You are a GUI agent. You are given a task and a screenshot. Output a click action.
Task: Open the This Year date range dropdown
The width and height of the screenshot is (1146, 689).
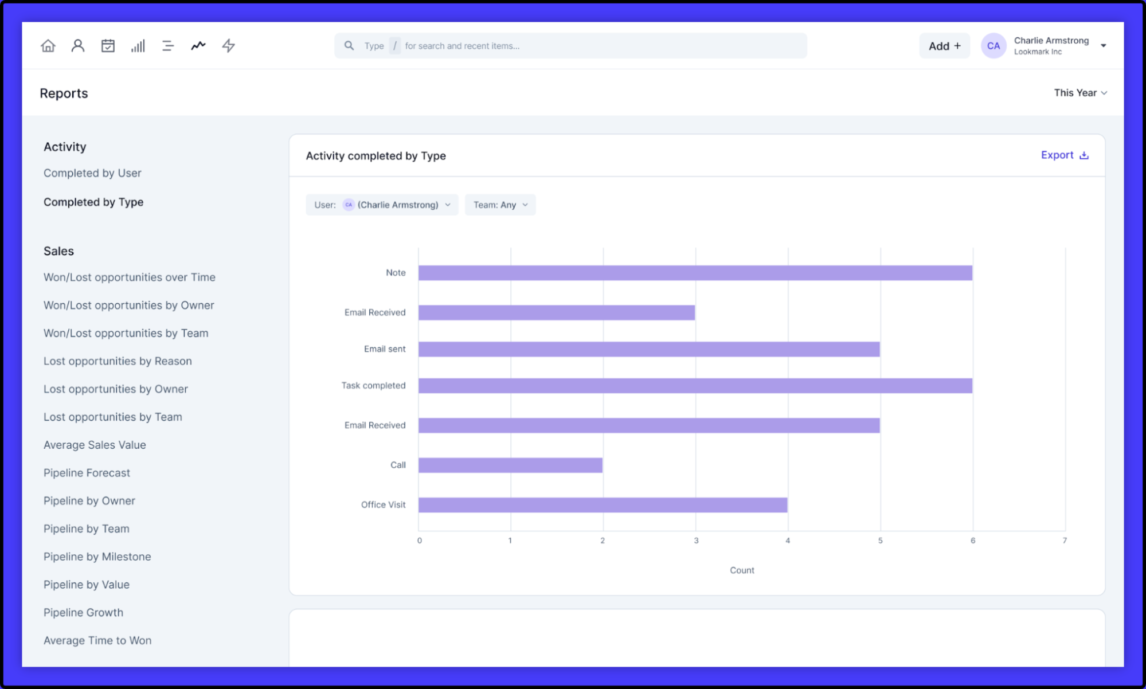point(1080,93)
